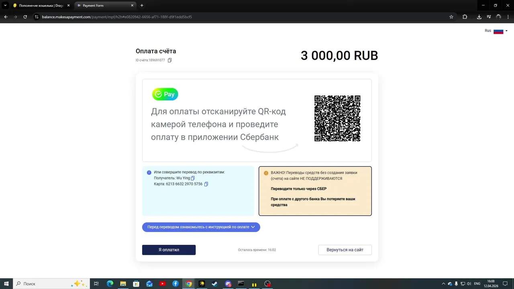
Task: View site information icon in address bar
Action: (37, 17)
